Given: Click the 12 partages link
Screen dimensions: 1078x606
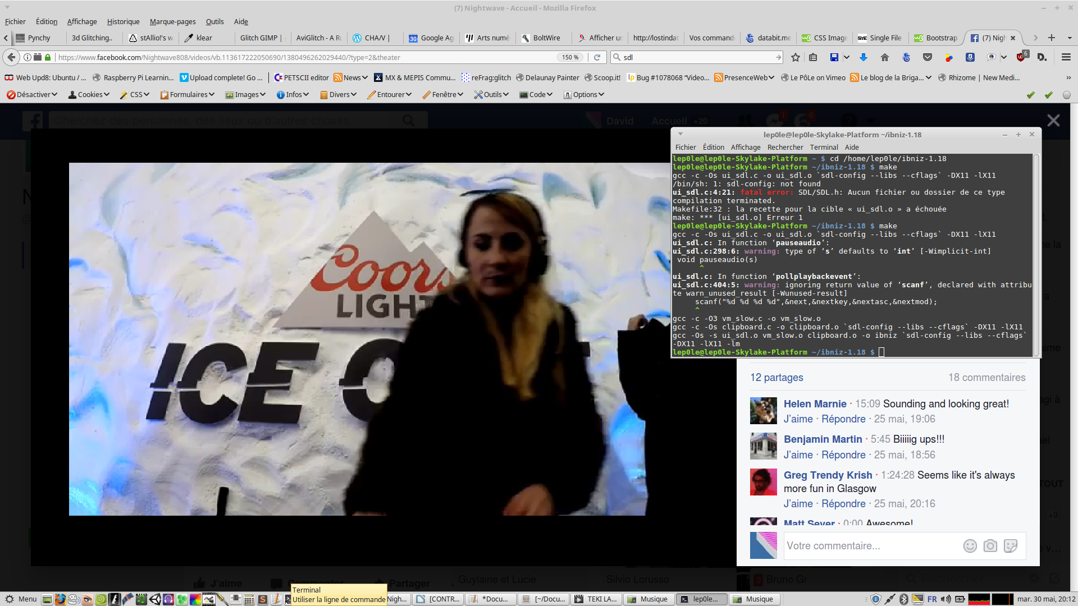Looking at the screenshot, I should [776, 377].
